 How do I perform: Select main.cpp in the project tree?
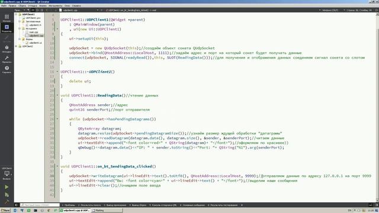34,32
